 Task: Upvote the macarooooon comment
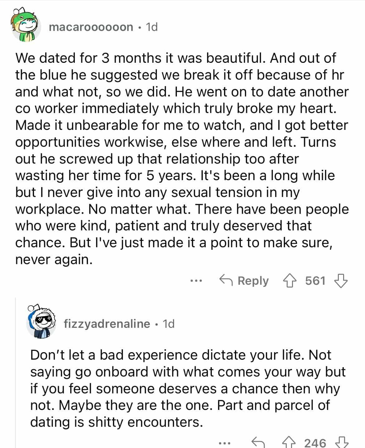coord(289,281)
